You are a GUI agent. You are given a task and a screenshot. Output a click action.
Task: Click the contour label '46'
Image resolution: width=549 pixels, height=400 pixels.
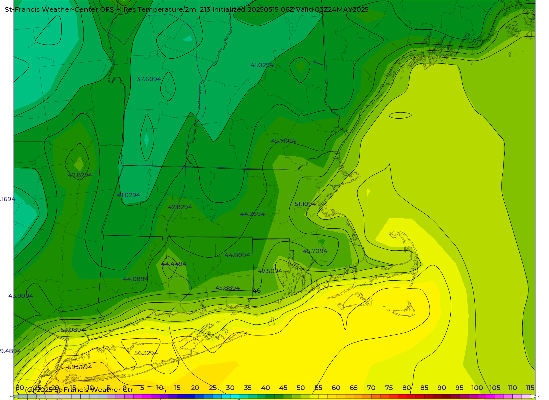point(257,291)
